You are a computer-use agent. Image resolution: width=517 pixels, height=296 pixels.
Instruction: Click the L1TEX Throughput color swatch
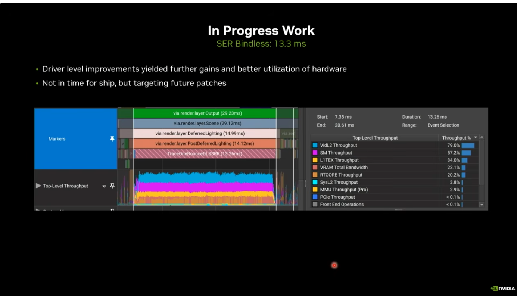click(x=315, y=160)
